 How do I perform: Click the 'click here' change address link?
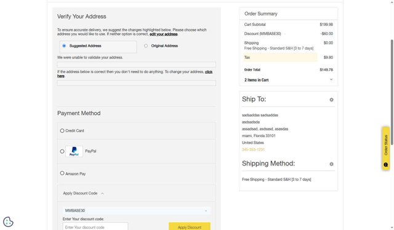(135, 74)
